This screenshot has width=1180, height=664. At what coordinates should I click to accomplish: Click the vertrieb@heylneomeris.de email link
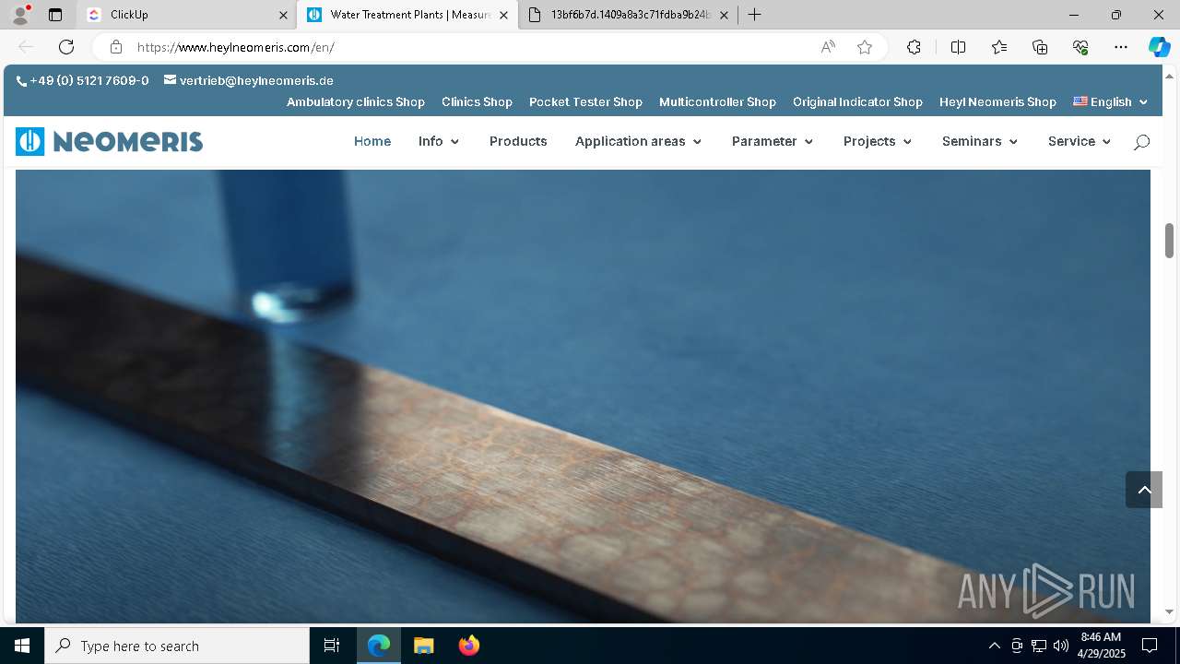(256, 80)
